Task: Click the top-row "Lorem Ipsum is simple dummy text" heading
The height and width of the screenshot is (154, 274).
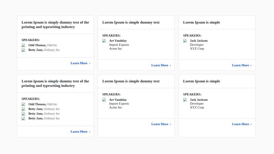Action: 131,23
